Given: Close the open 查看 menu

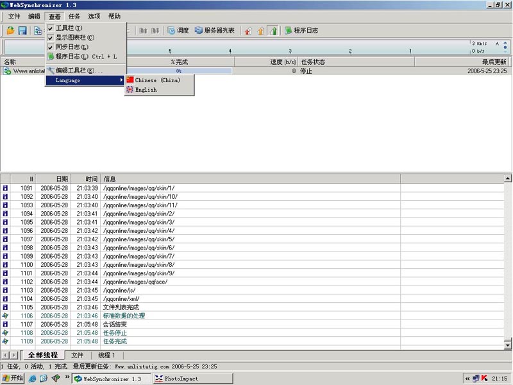Looking at the screenshot, I should [55, 17].
